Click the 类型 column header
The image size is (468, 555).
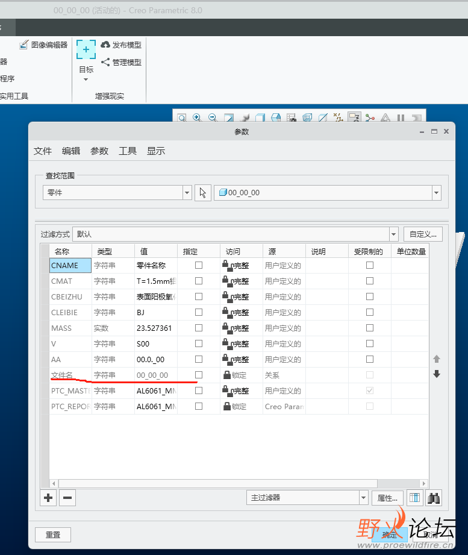pos(113,251)
